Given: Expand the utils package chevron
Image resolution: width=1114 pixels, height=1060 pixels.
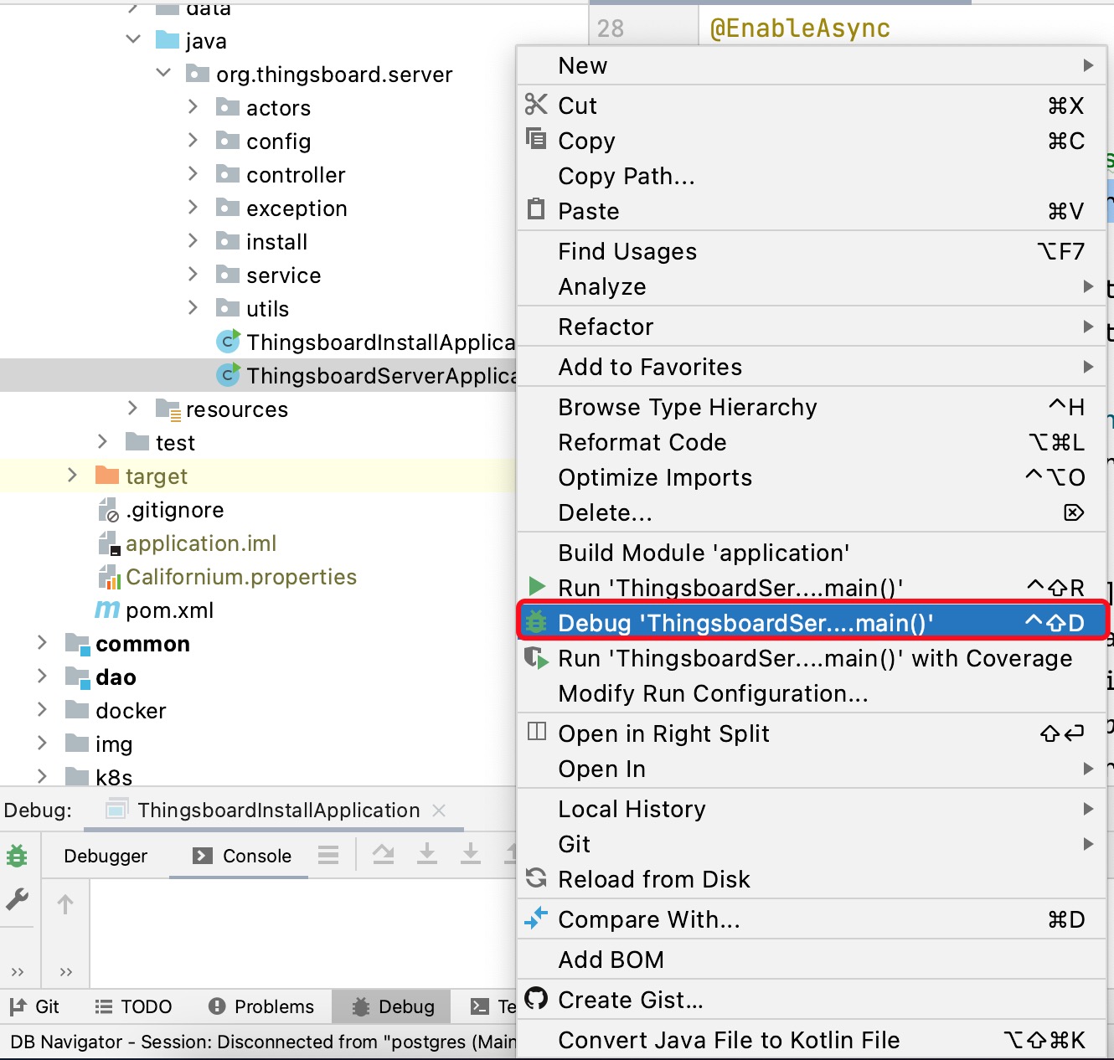Looking at the screenshot, I should 193,307.
